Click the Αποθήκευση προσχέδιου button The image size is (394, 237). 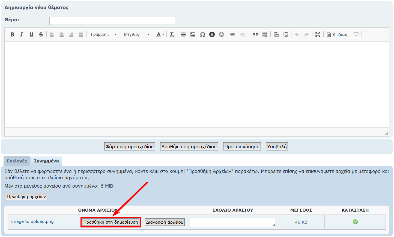(189, 146)
